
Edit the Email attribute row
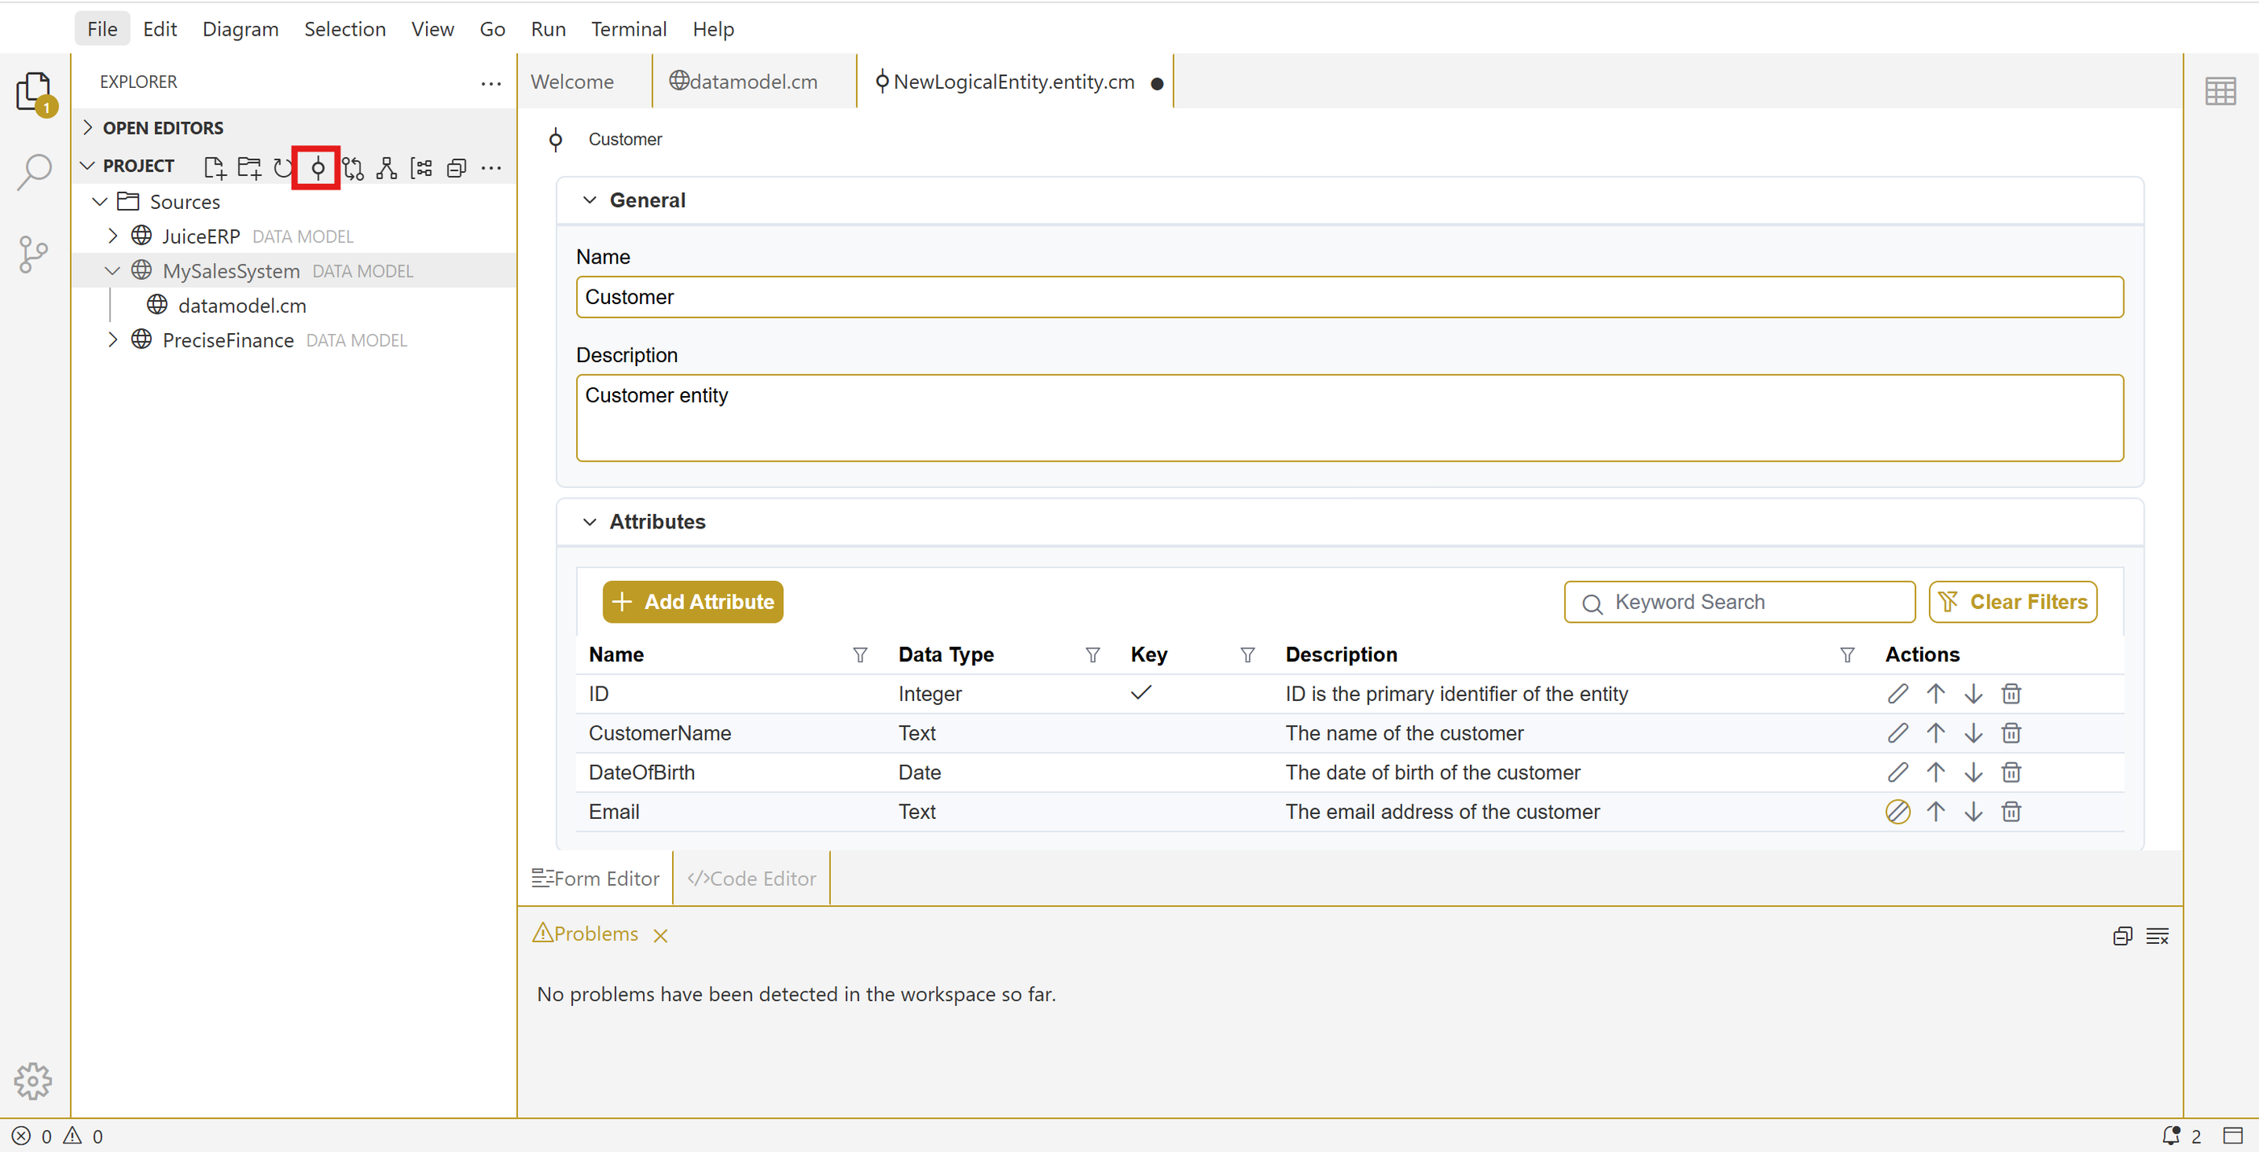(x=1897, y=812)
